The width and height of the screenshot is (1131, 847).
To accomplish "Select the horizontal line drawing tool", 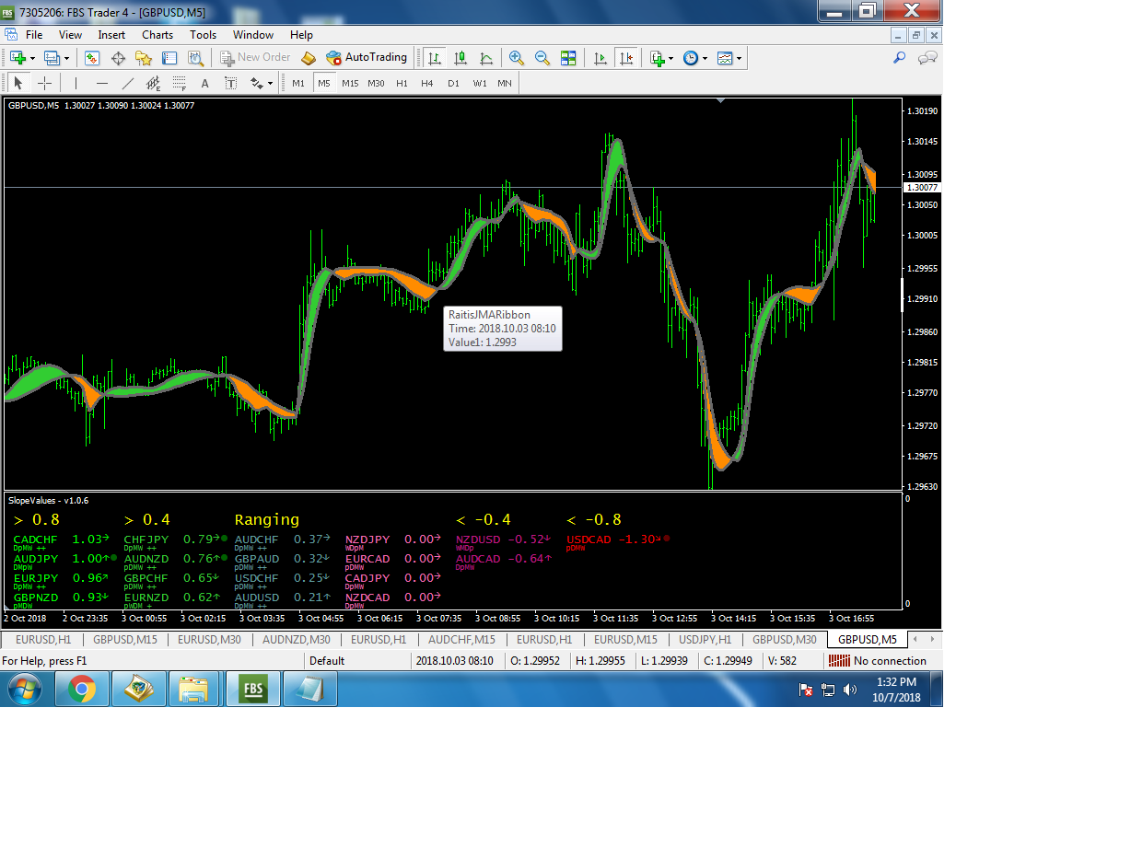I will 102,83.
